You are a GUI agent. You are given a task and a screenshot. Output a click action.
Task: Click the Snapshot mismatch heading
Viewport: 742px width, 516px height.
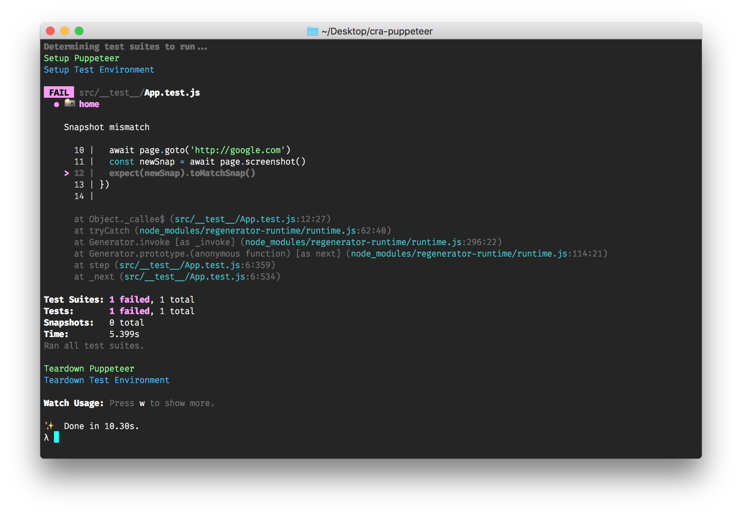(x=107, y=127)
